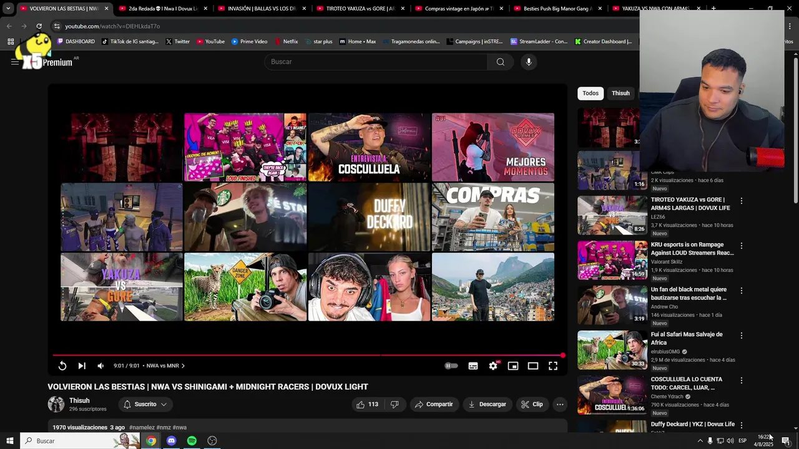Open the Creator Dashboard bookmark

click(x=603, y=41)
